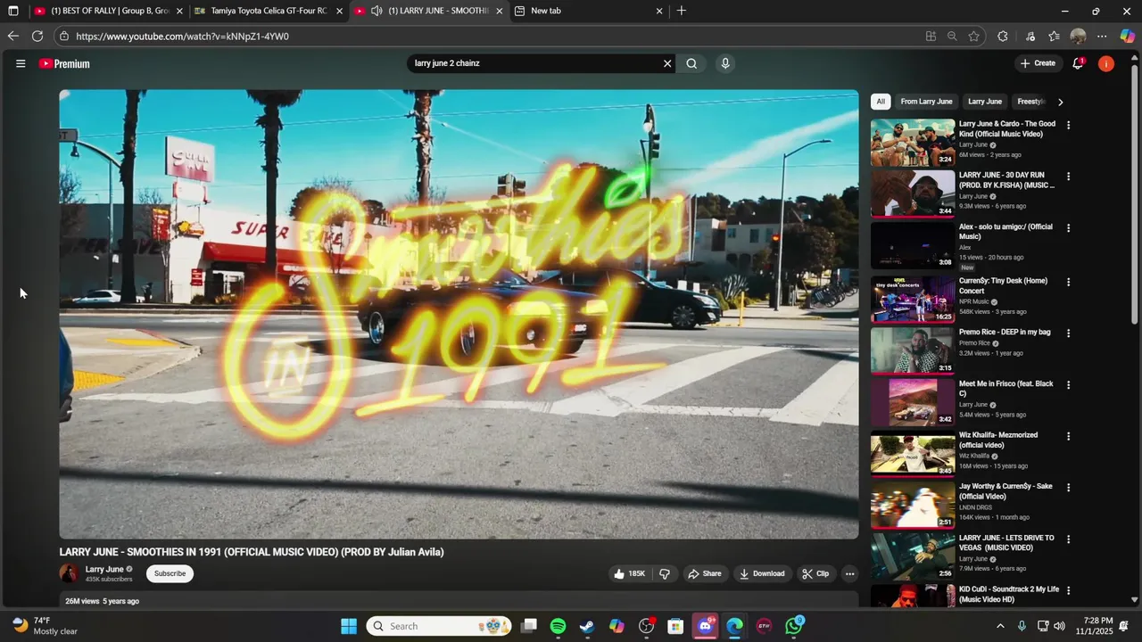Open the YouTube account avatar menu

[1106, 63]
